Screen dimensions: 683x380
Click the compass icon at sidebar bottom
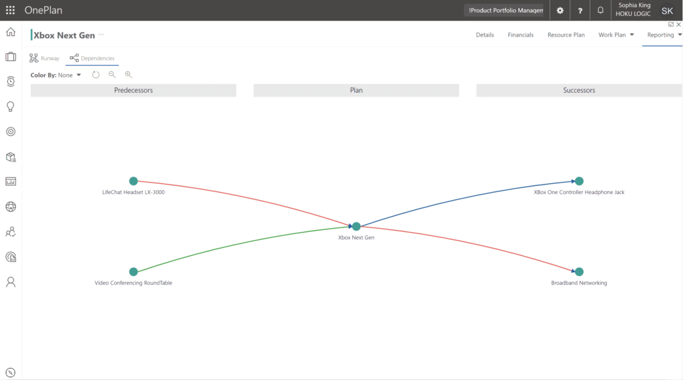(x=11, y=373)
